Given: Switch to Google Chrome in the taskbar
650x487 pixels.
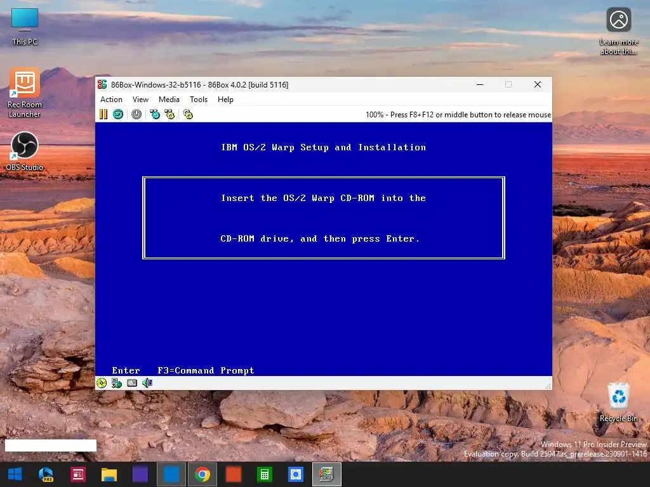Looking at the screenshot, I should (x=202, y=474).
